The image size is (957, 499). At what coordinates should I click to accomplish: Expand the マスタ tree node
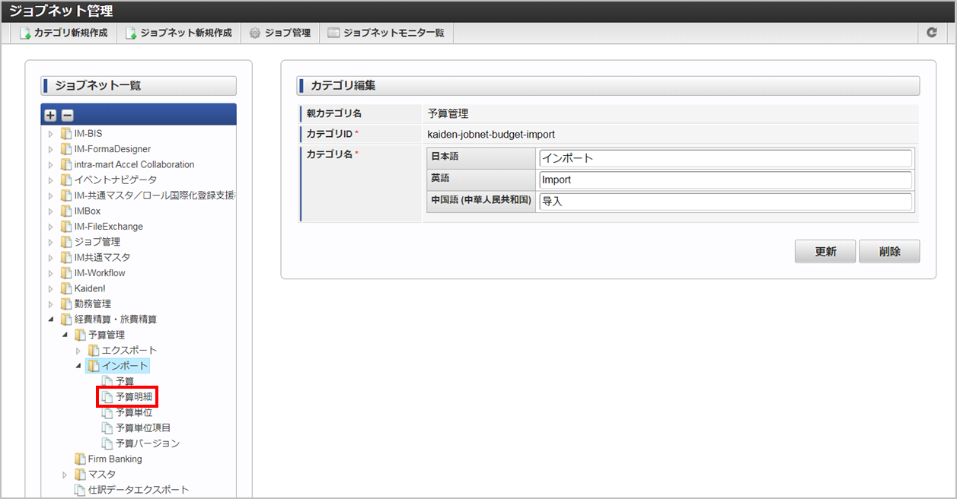[65, 474]
